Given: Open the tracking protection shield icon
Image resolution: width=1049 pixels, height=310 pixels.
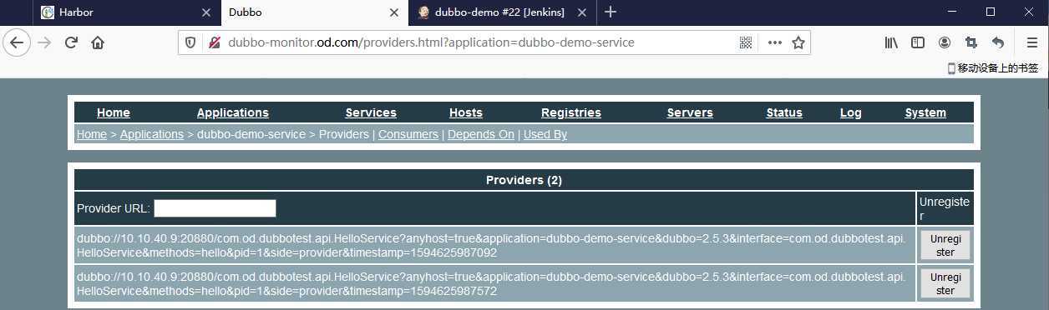Looking at the screenshot, I should pos(190,42).
